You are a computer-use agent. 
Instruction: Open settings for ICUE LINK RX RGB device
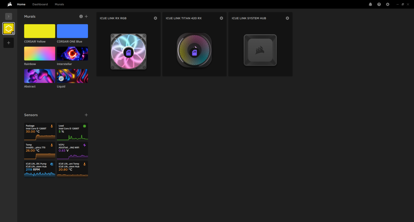pyautogui.click(x=155, y=18)
